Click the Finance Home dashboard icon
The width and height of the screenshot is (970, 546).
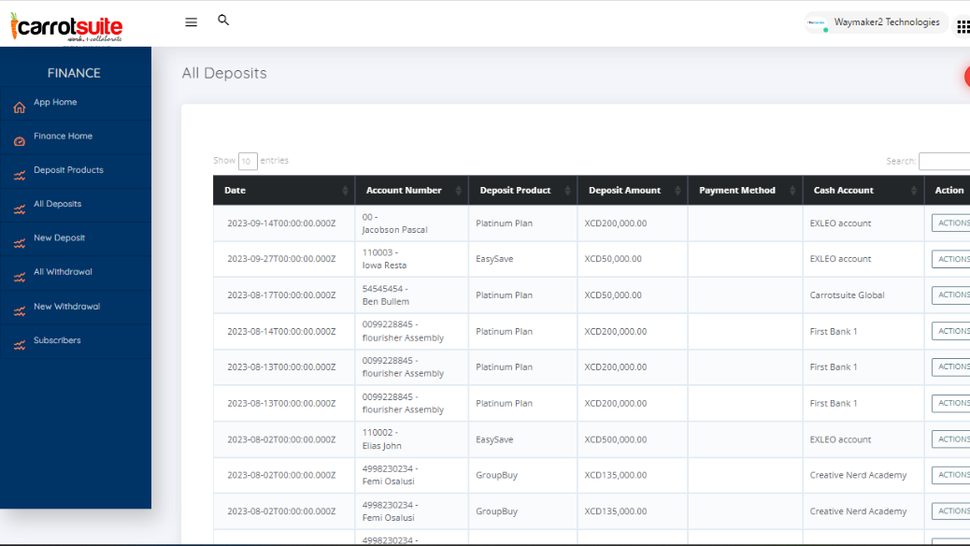coord(20,141)
